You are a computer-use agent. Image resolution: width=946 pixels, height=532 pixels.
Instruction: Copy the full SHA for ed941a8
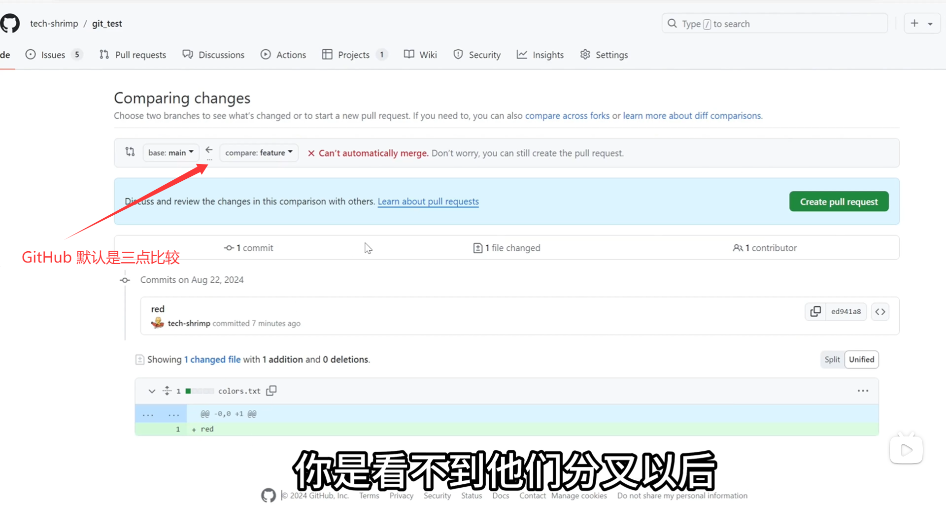[815, 311]
